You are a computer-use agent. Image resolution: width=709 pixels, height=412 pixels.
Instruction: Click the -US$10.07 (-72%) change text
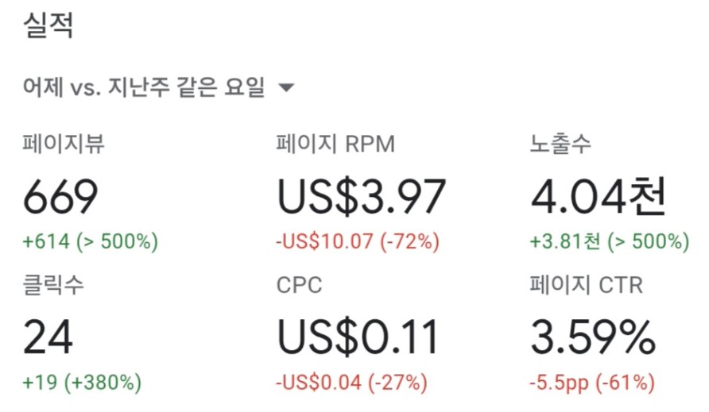(358, 241)
